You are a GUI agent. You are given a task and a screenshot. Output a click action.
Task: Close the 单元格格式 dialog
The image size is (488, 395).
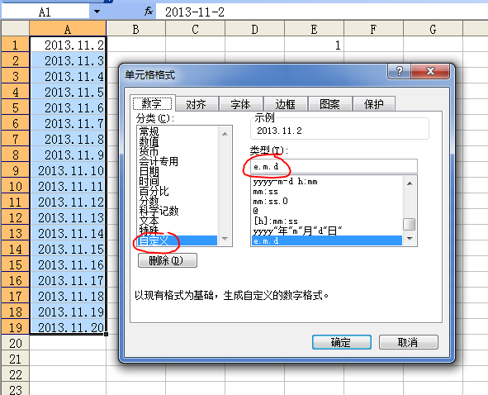click(430, 71)
